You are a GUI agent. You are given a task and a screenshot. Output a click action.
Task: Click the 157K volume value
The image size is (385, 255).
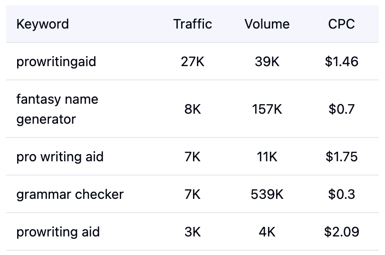point(267,109)
